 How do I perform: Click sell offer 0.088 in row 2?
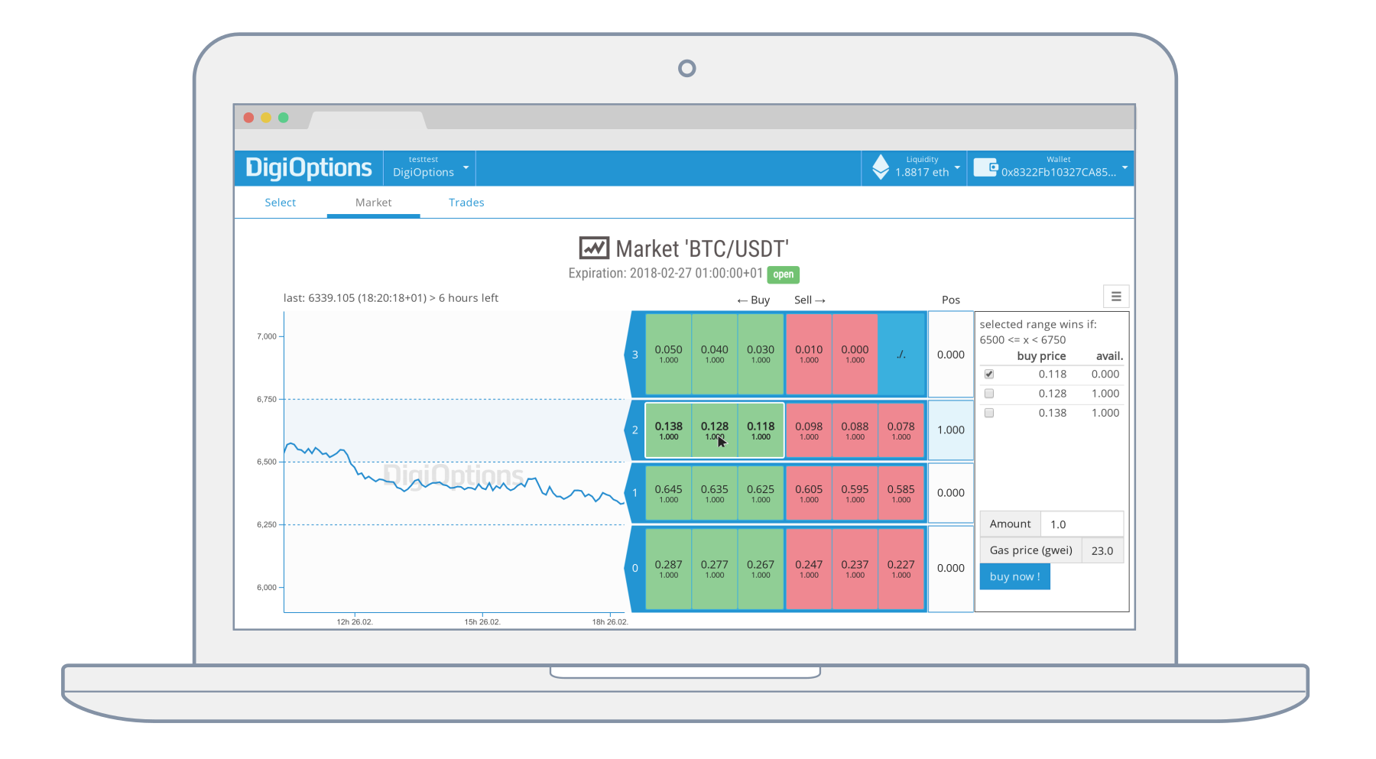point(855,430)
